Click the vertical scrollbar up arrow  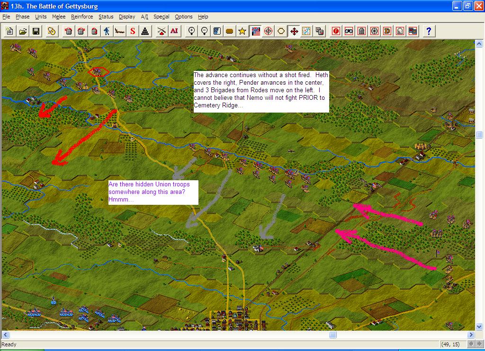[479, 44]
